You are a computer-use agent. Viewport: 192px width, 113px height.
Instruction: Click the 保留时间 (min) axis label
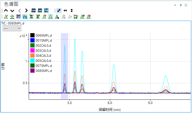pyautogui.click(x=110, y=110)
